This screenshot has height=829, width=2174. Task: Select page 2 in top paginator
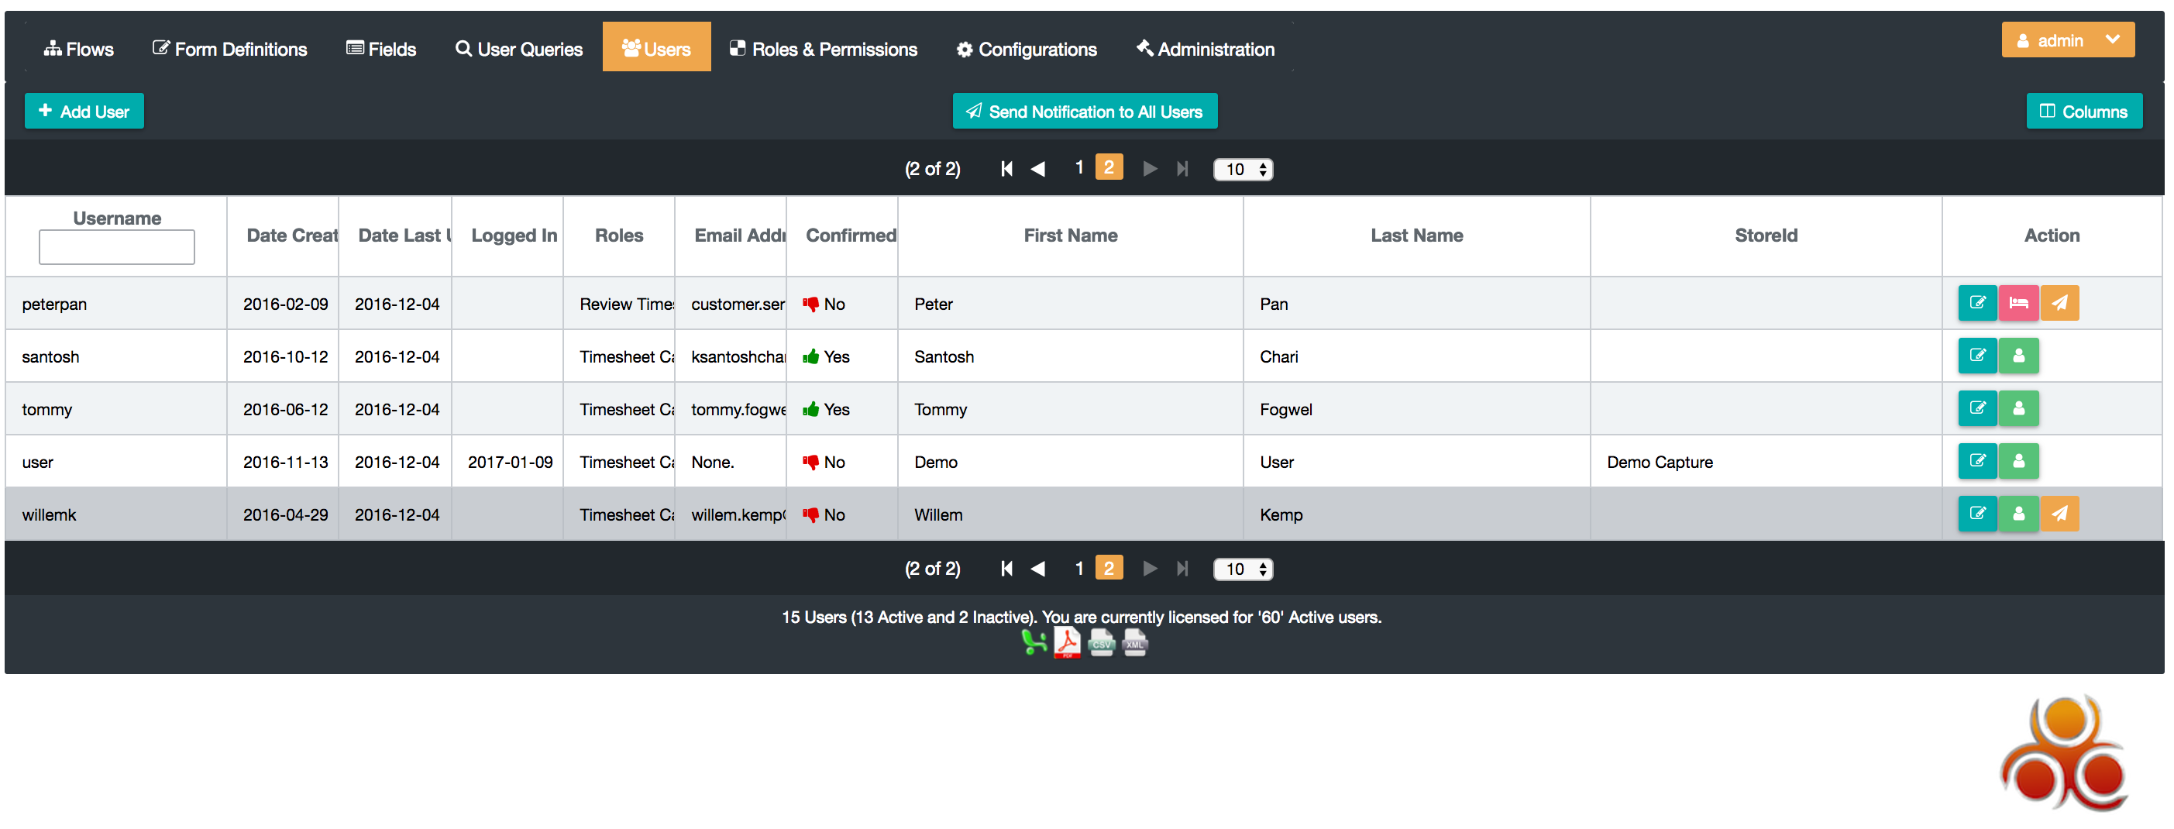pyautogui.click(x=1109, y=167)
